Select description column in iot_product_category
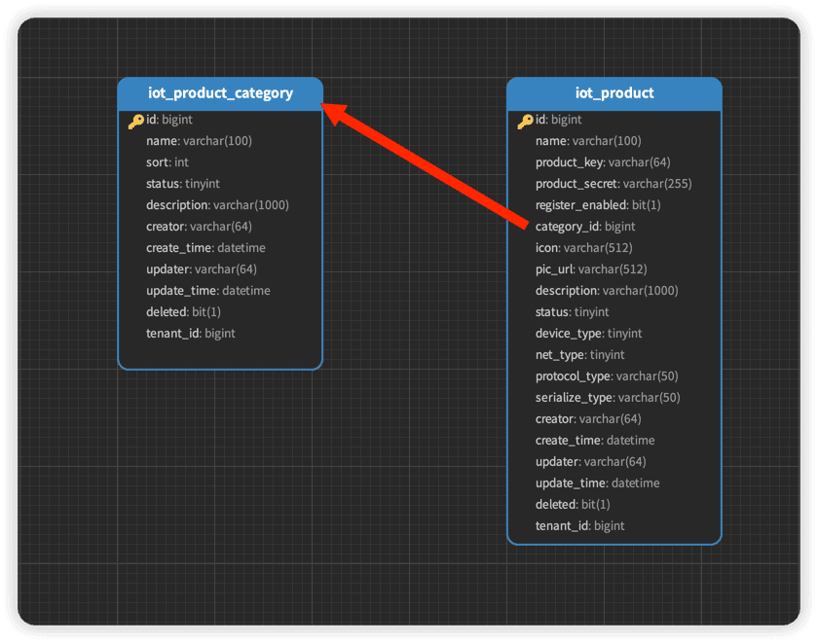Viewport: 818px width, 643px height. pos(217,205)
